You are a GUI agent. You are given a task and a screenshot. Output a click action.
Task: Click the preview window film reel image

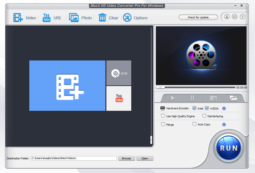[x=201, y=55]
